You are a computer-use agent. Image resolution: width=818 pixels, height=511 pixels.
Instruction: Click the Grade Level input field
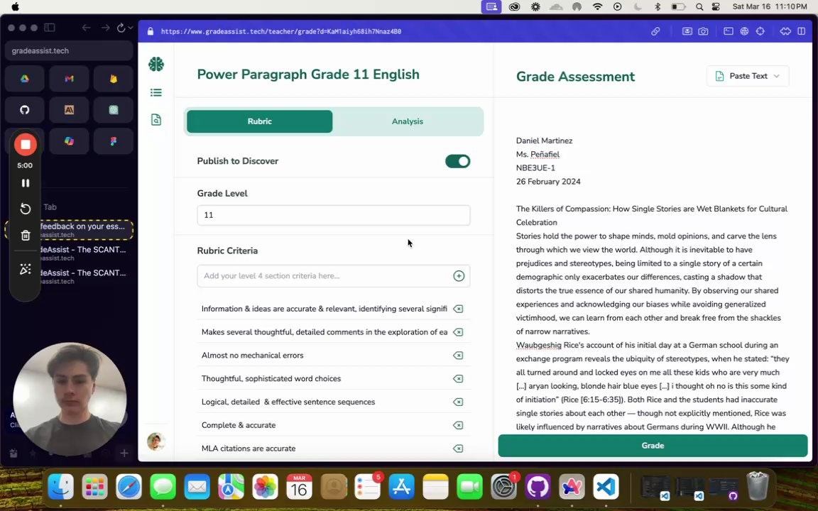[333, 214]
